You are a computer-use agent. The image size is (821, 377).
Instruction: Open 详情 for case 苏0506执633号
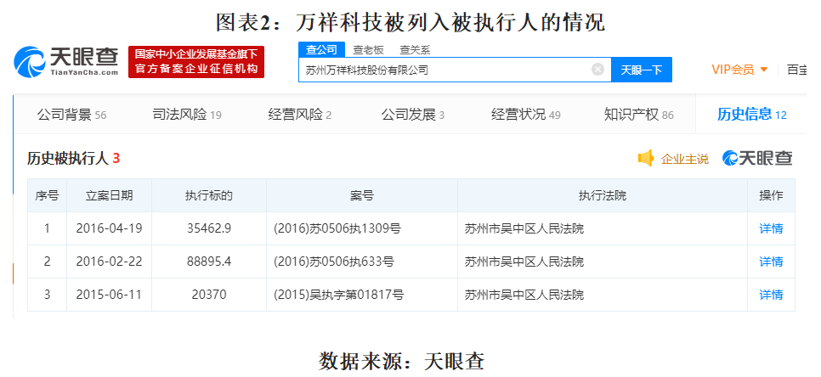pos(771,262)
